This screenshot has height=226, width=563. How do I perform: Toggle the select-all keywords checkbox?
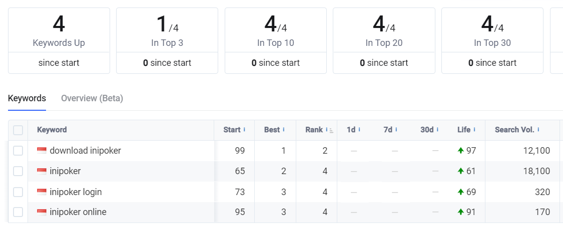click(x=18, y=130)
